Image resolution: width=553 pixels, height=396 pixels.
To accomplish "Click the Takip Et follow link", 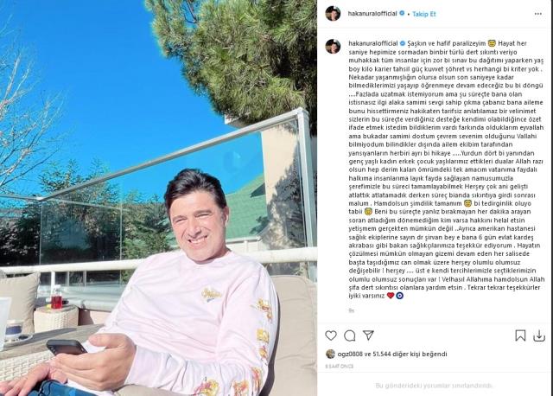I will click(424, 14).
